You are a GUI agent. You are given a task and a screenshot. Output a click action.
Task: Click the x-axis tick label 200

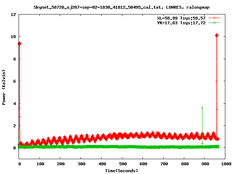click(x=61, y=164)
